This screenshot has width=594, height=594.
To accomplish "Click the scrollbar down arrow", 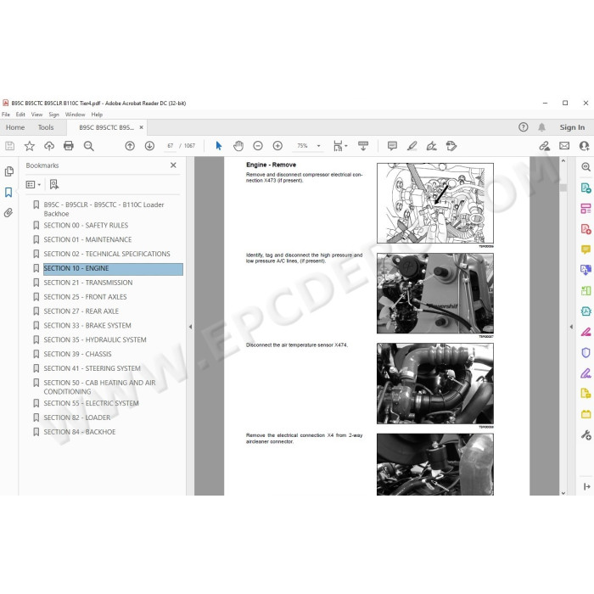I will (x=563, y=493).
